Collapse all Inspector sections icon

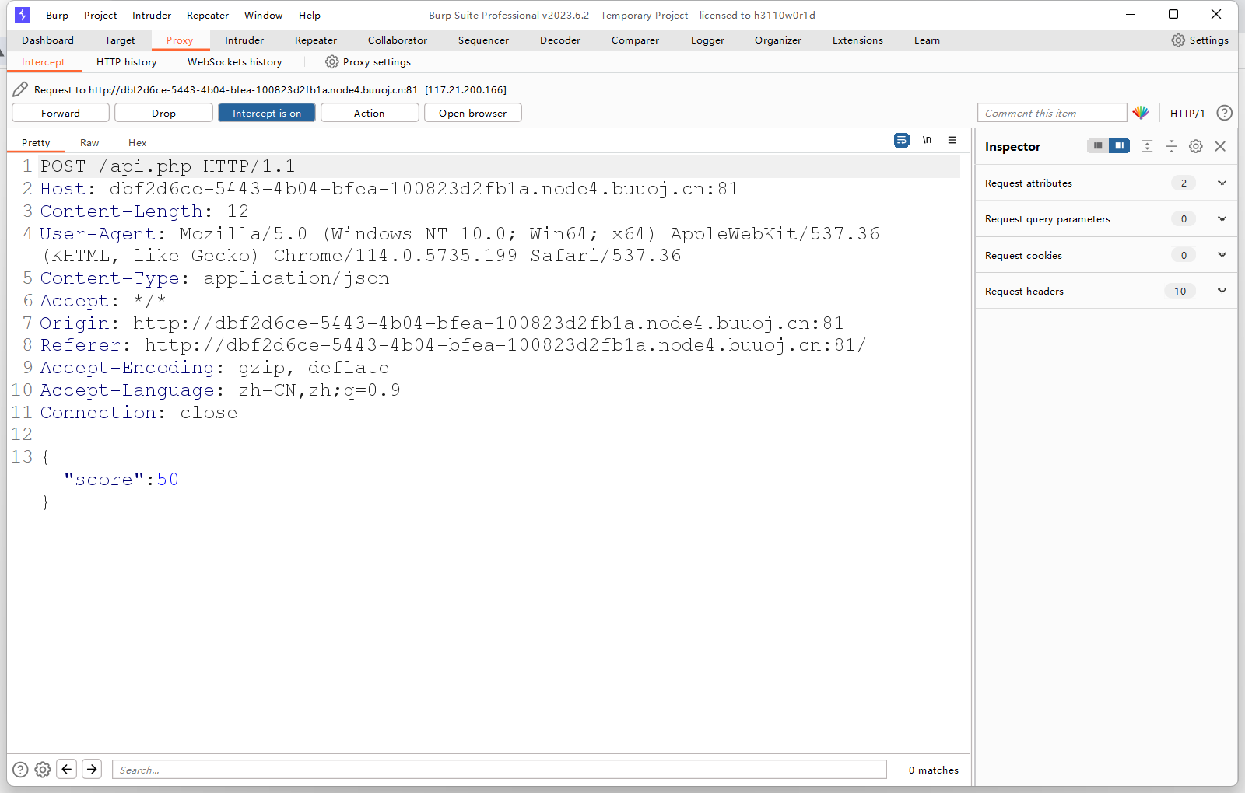point(1171,146)
